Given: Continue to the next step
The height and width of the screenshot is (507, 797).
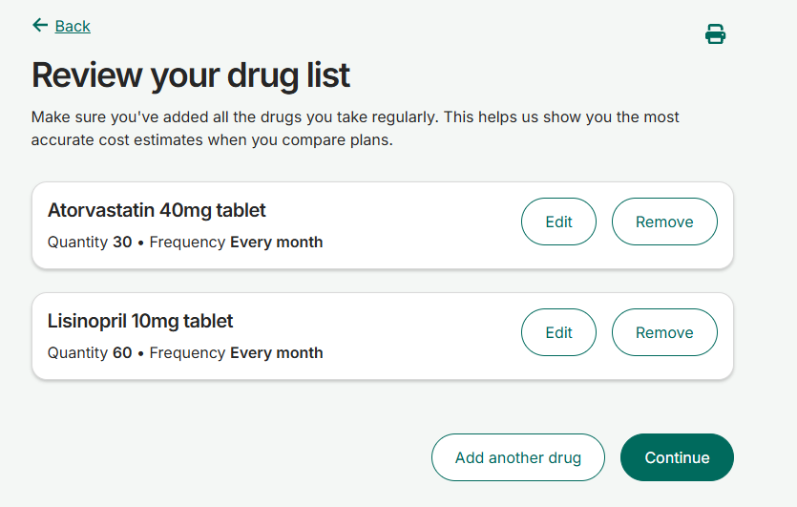Looking at the screenshot, I should point(677,457).
